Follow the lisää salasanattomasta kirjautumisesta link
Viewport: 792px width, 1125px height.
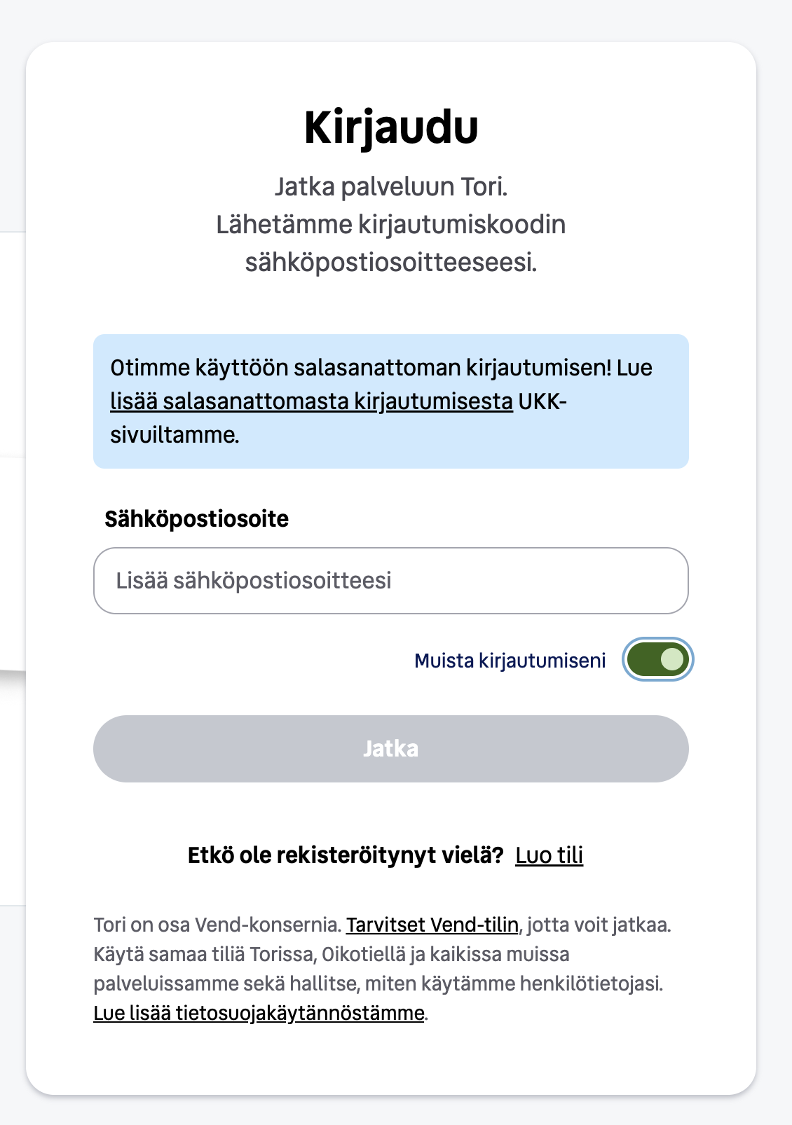point(312,401)
